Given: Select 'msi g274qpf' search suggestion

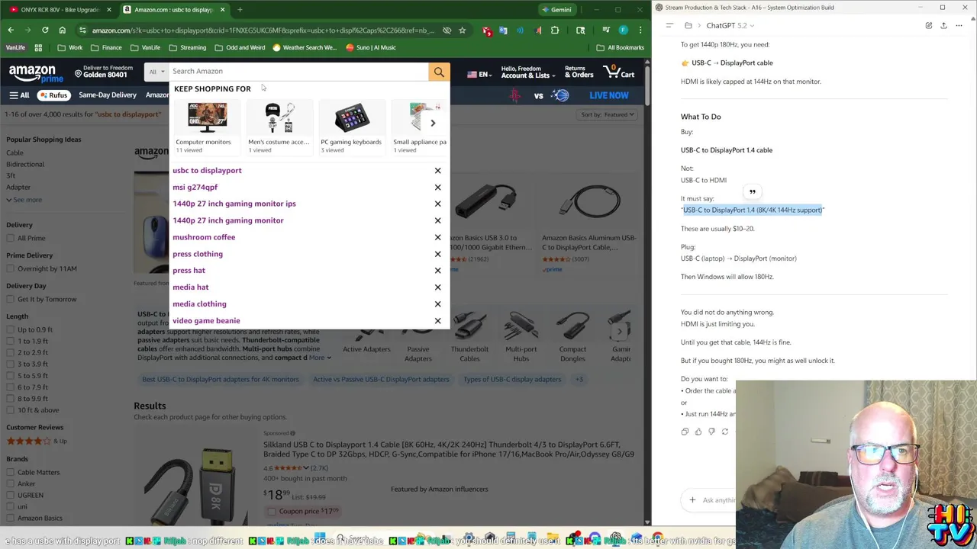Looking at the screenshot, I should tap(195, 187).
